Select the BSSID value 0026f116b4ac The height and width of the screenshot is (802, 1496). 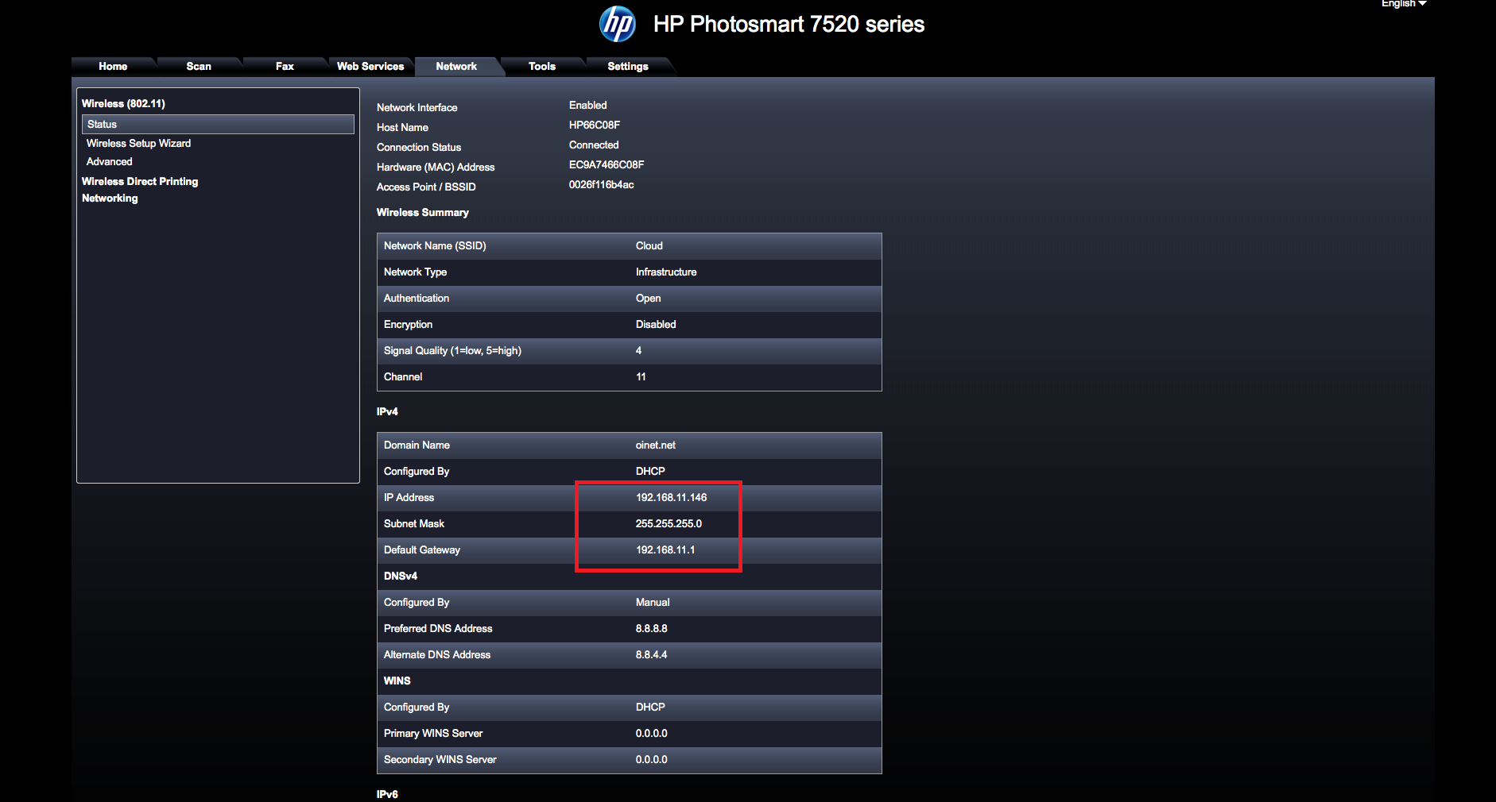click(x=602, y=185)
